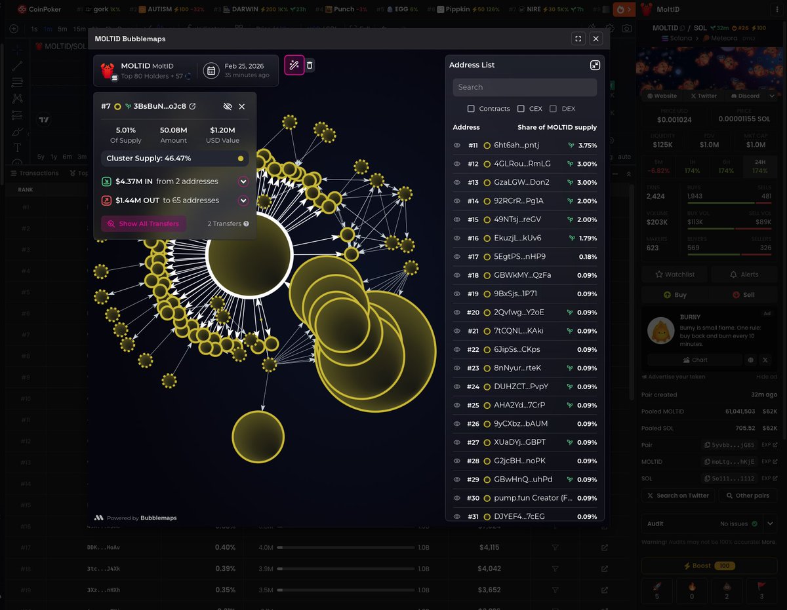Image resolution: width=787 pixels, height=610 pixels.
Task: Click the Sell button
Action: coord(743,295)
